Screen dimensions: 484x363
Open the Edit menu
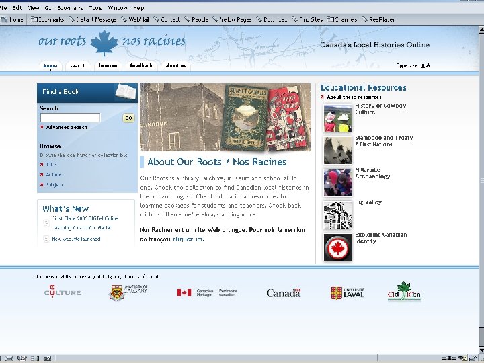click(x=17, y=8)
